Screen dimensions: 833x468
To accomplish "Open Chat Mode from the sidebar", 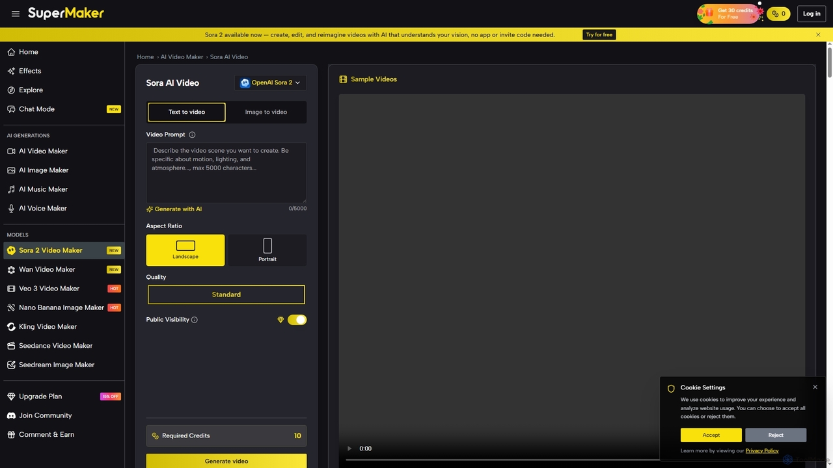I will point(62,109).
